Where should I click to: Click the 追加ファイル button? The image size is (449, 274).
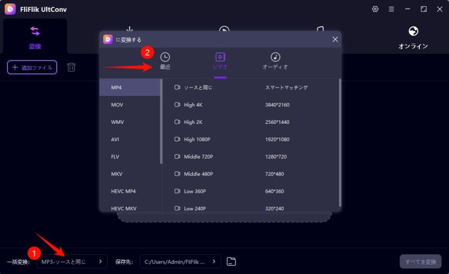point(32,67)
